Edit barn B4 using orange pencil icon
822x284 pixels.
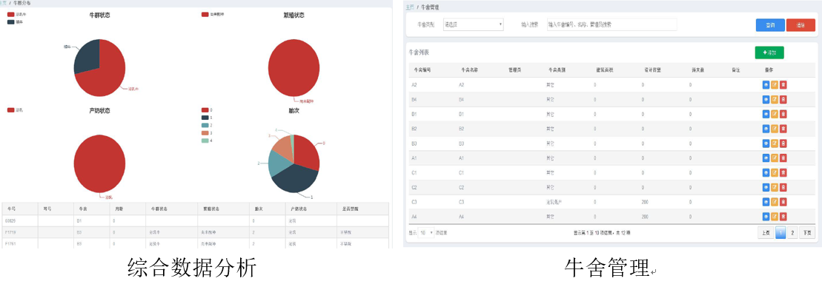(x=775, y=99)
